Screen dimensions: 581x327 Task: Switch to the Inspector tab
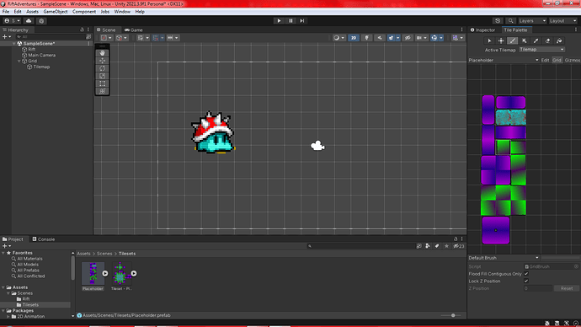click(x=482, y=29)
